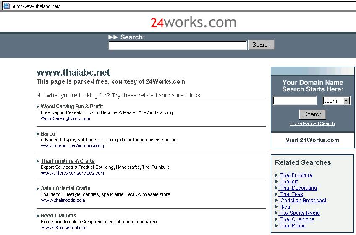356x235 pixels.
Task: Open Thai Decorating related search
Action: (x=298, y=188)
